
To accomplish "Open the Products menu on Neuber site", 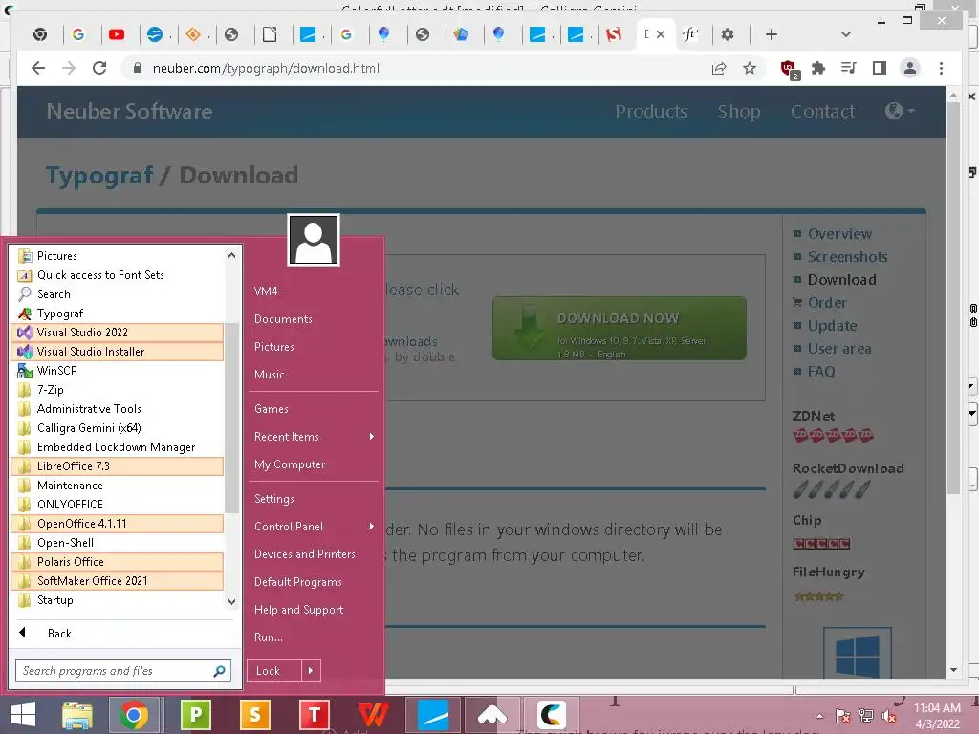I will click(x=651, y=111).
